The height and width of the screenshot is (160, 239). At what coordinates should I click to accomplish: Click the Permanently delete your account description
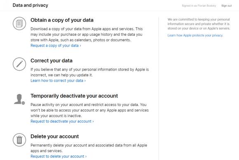pyautogui.click(x=89, y=148)
